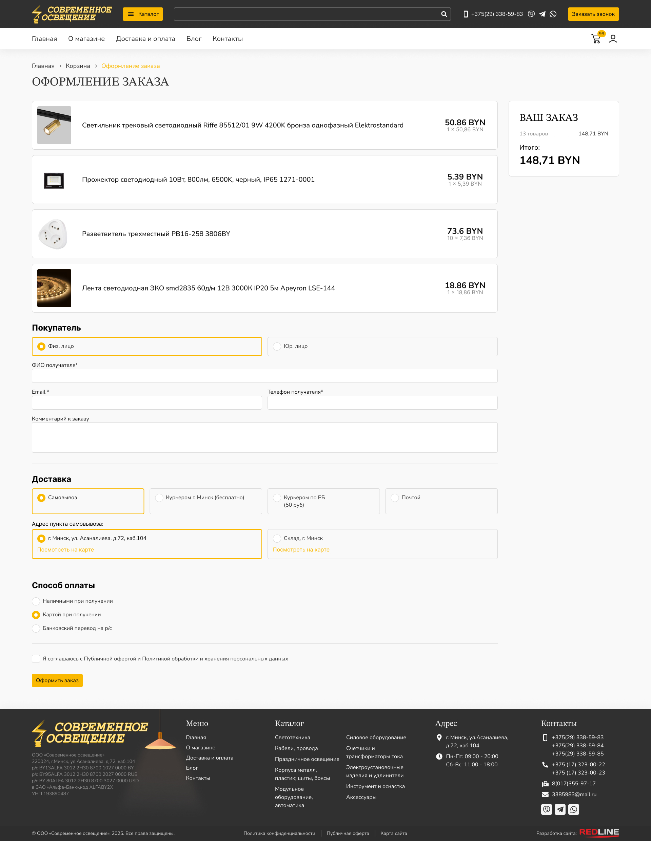Viewport: 651px width, 841px height.
Task: Go to Доставка и оплата page
Action: tap(145, 39)
